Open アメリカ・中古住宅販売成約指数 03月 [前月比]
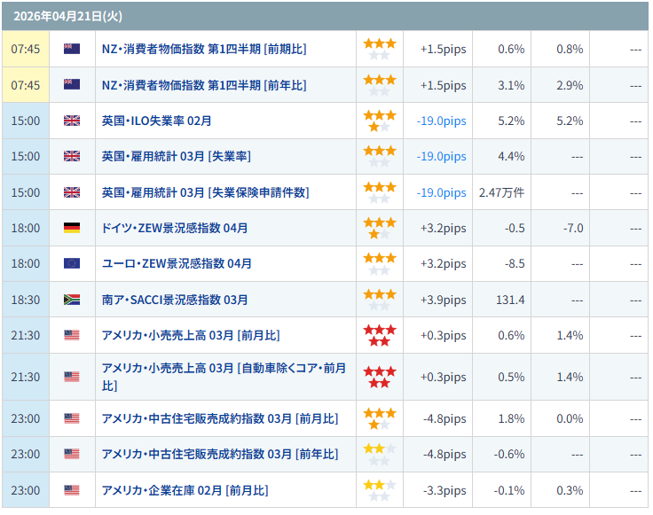Screen dimensions: 653x515 click(x=219, y=418)
